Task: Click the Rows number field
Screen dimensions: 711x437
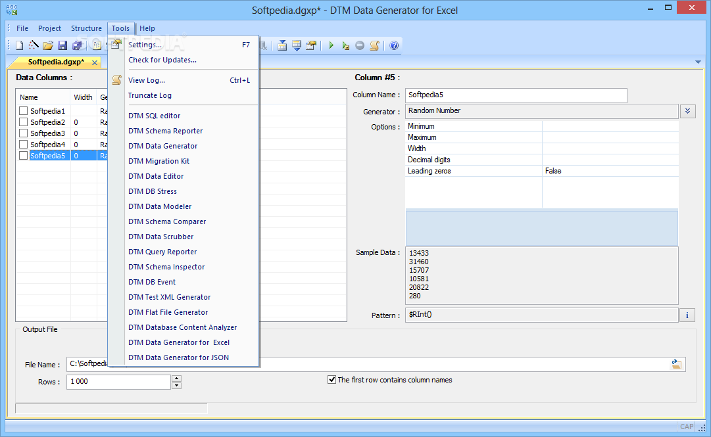Action: coord(119,382)
